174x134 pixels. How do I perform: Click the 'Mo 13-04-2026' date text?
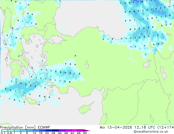116,127
